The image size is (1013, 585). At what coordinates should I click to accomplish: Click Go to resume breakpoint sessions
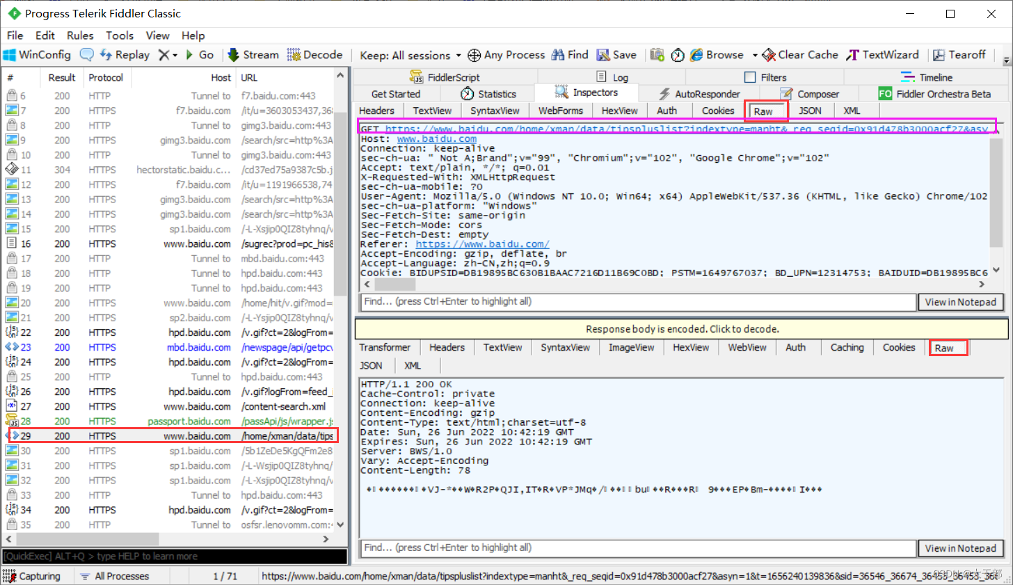(x=200, y=55)
